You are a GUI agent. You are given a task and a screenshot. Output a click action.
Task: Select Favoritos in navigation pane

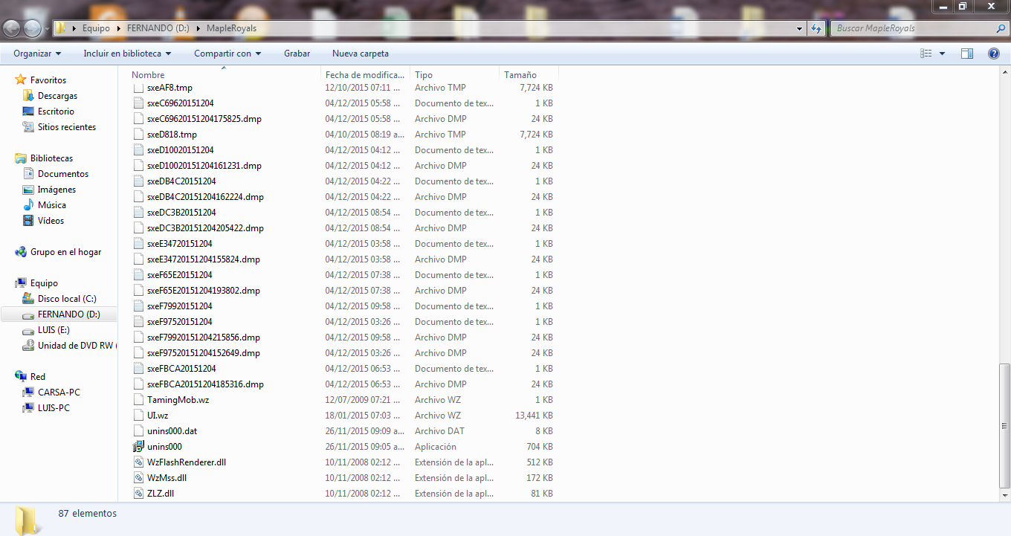(x=48, y=80)
